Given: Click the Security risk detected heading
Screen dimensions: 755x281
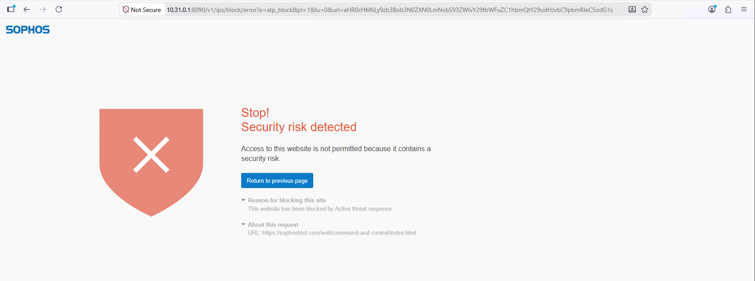Looking at the screenshot, I should pos(299,127).
